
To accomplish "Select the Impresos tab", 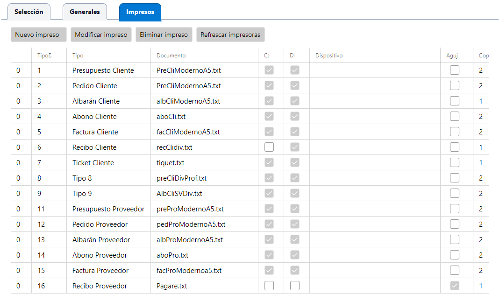I will pos(140,12).
